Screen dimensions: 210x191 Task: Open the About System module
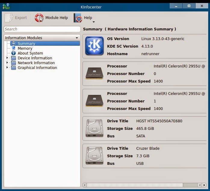pos(30,53)
